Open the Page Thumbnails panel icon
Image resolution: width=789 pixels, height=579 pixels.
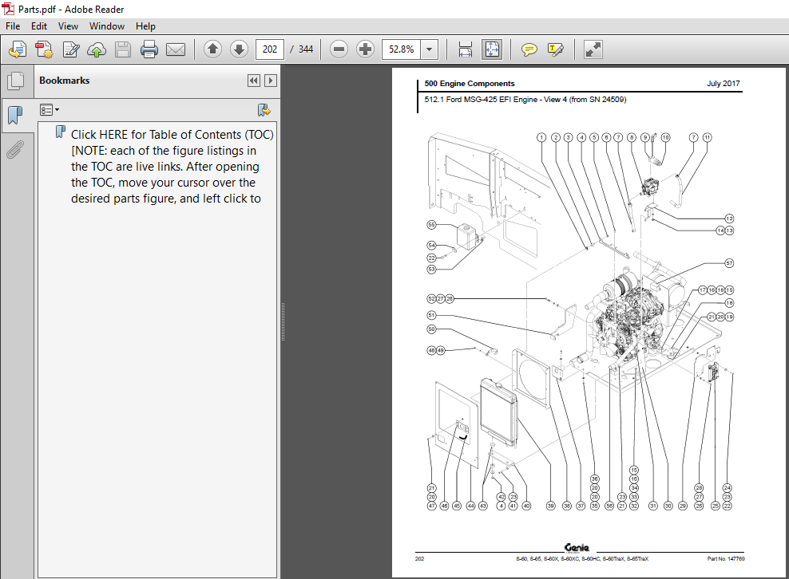click(x=16, y=81)
